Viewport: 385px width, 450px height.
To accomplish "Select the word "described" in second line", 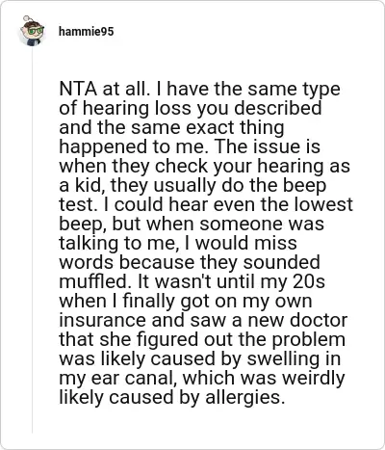I will coord(278,108).
